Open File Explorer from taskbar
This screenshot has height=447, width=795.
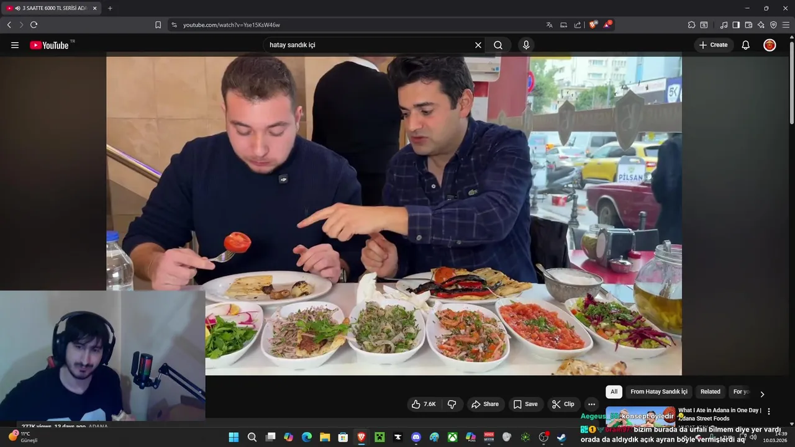point(325,437)
